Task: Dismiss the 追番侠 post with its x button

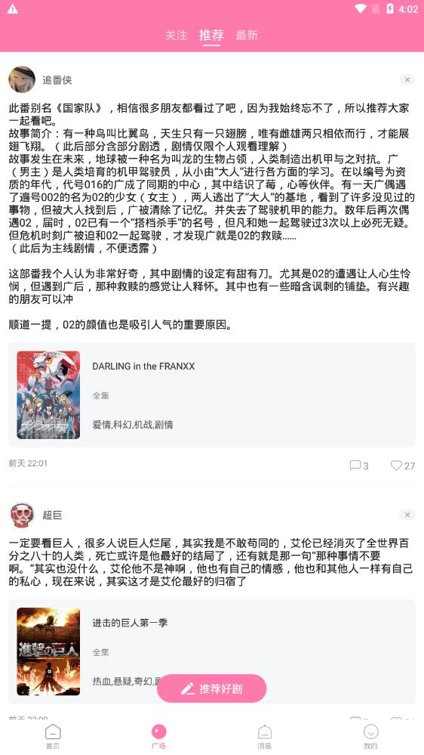Action: [x=407, y=80]
